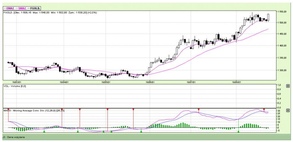The width and height of the screenshot is (293, 142).
Task: Click the red sell marker after 19/07/01
Action: tap(199, 110)
